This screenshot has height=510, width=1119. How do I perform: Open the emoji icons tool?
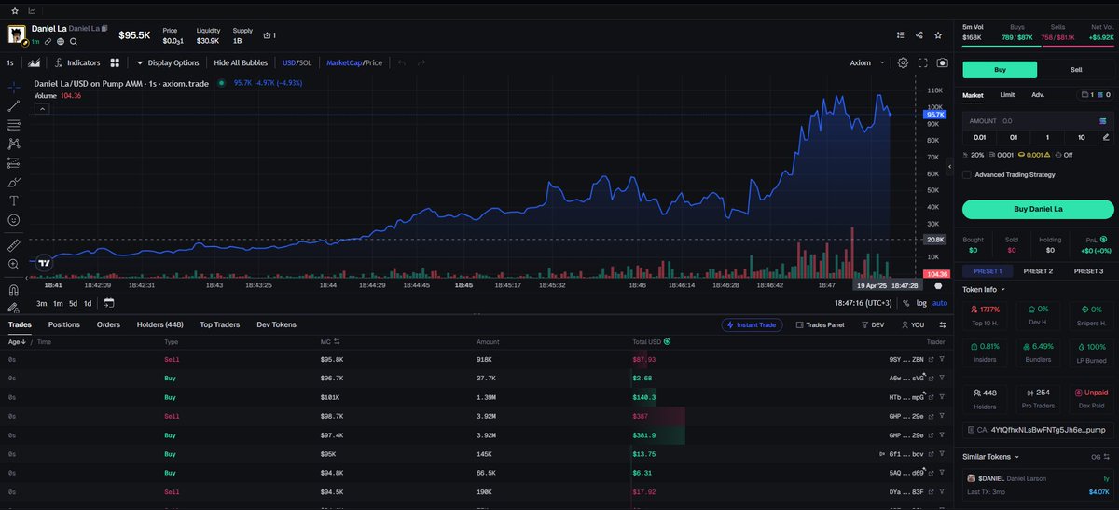[x=14, y=220]
